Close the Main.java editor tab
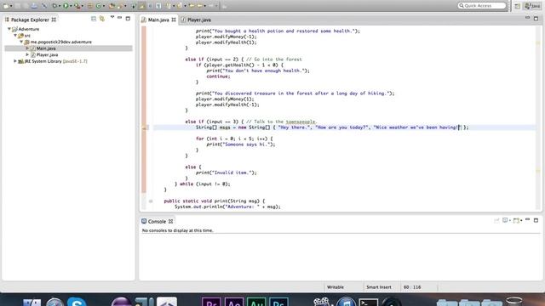 pos(174,20)
